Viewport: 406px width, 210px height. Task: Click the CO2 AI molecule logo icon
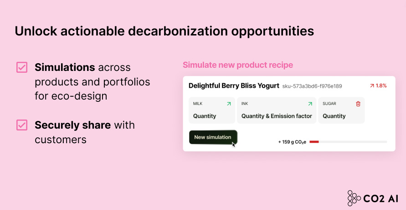354,198
